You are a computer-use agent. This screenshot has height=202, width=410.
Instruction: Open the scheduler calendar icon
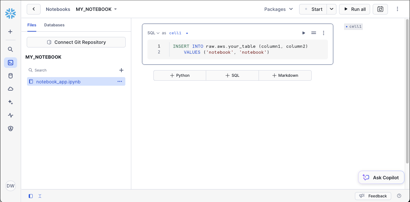[x=380, y=9]
